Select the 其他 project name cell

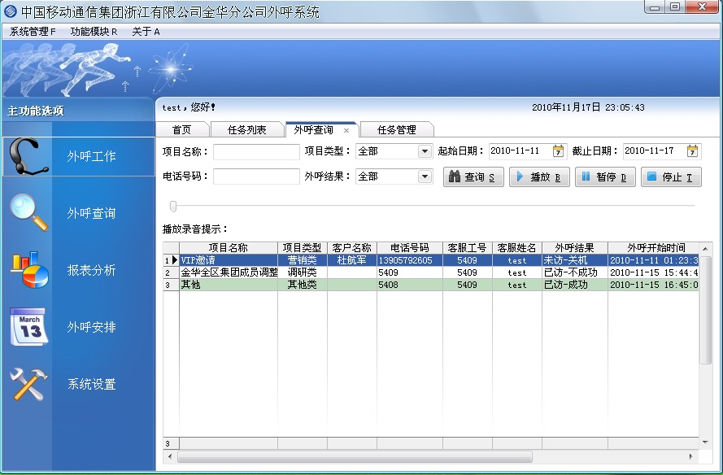(229, 285)
